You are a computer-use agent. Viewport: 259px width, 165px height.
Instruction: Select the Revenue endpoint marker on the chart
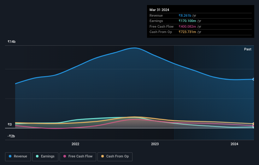253,79
